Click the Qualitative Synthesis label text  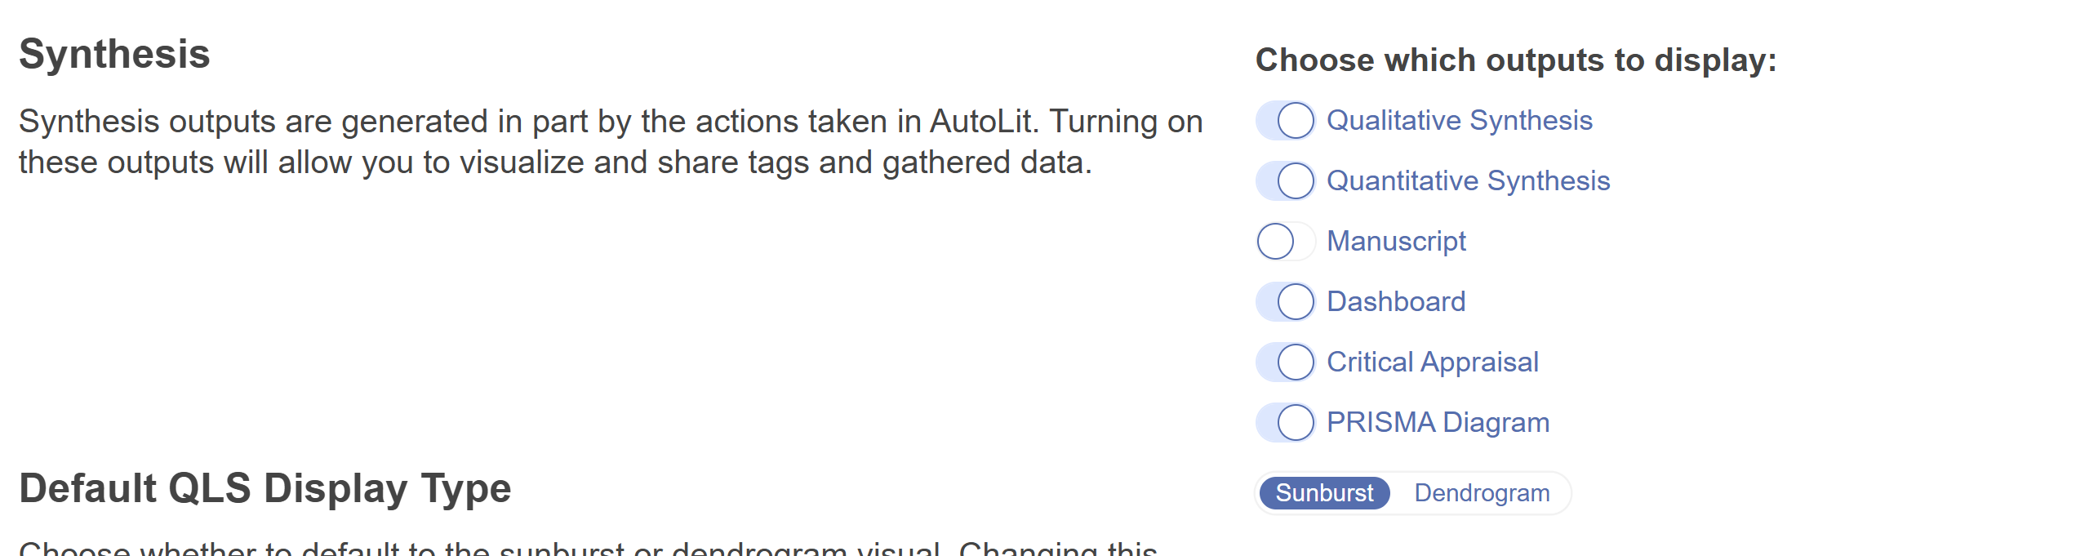click(x=1459, y=121)
